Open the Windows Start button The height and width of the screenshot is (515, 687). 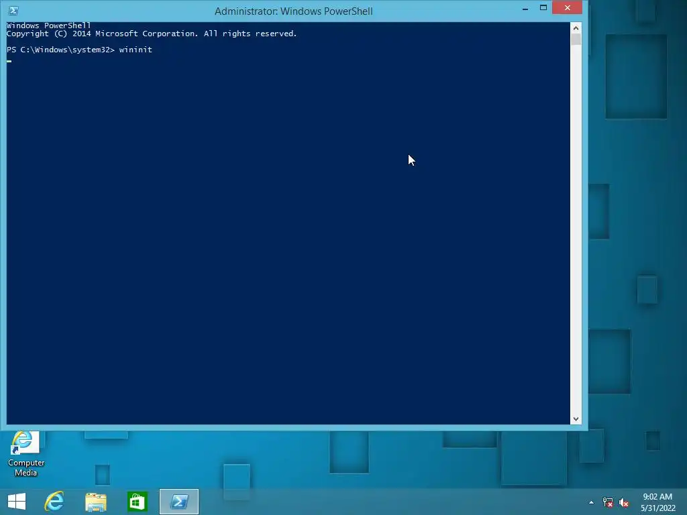coord(17,502)
